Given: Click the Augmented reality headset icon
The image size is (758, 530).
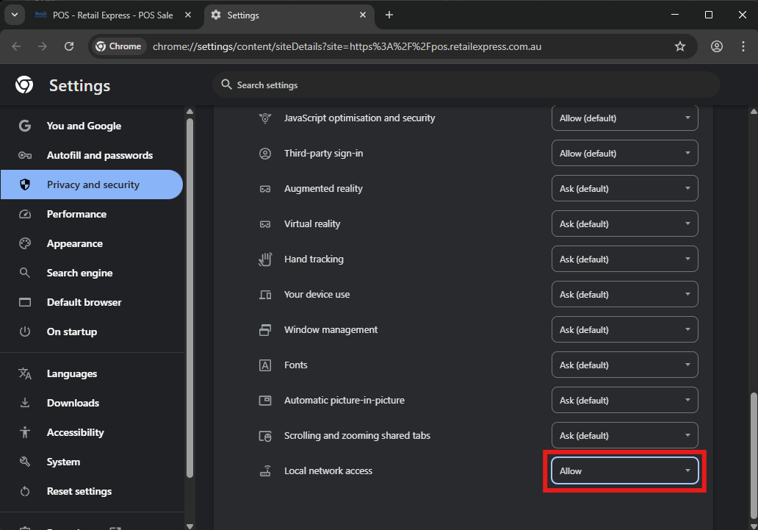Looking at the screenshot, I should click(265, 189).
